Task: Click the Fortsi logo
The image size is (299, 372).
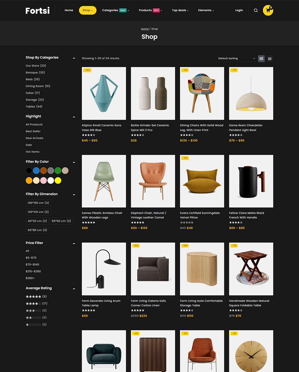Action: (37, 11)
